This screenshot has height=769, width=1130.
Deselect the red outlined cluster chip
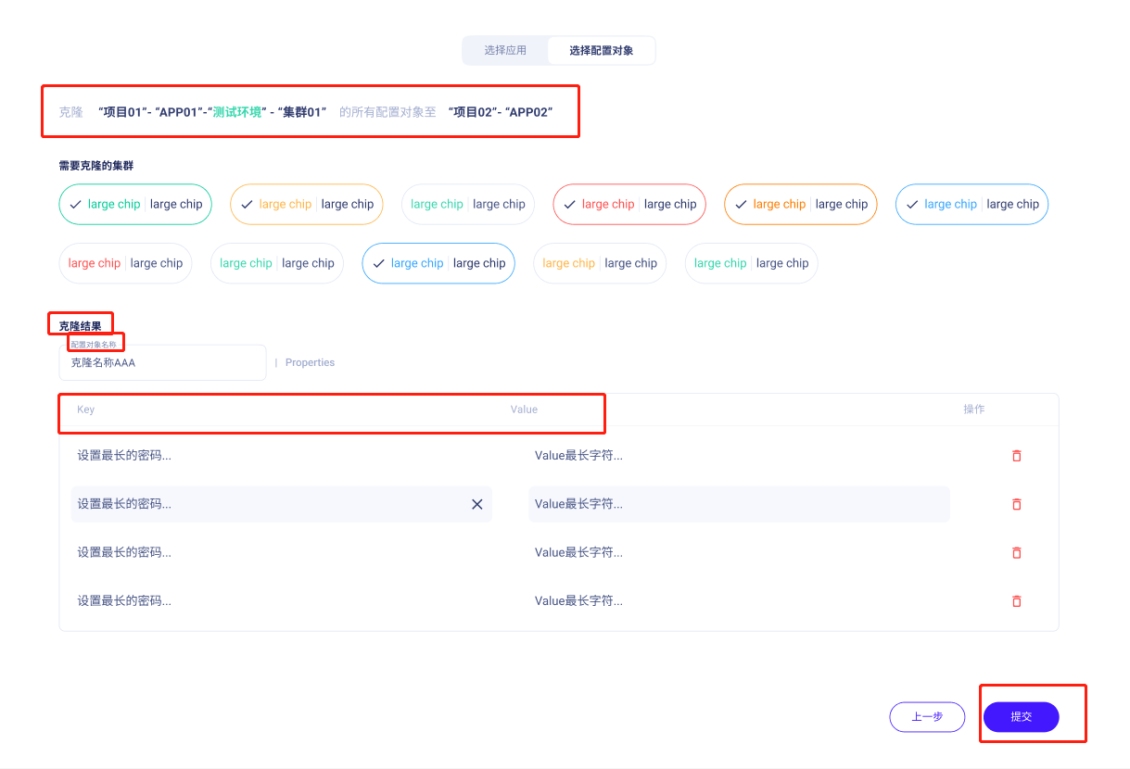629,204
